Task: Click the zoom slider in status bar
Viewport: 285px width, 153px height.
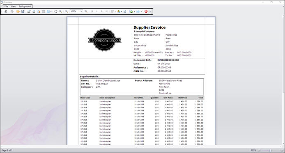Action: (271, 150)
